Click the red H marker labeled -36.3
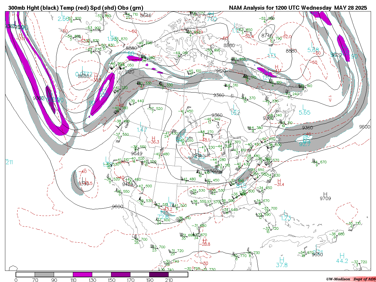 (x=153, y=138)
